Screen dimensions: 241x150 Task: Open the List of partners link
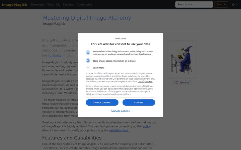(145, 81)
